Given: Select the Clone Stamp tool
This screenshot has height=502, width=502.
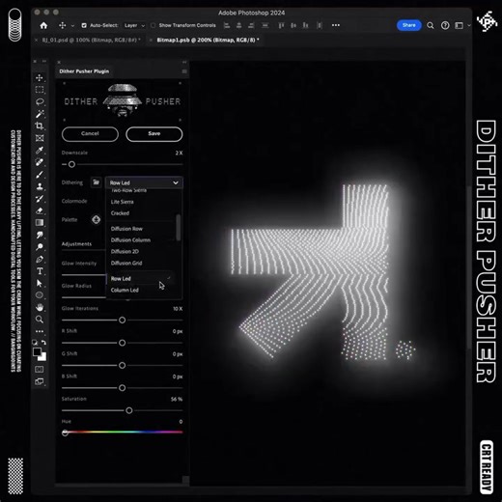Looking at the screenshot, I should [x=40, y=186].
